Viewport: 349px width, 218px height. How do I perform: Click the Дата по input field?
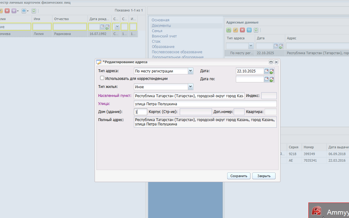point(250,79)
